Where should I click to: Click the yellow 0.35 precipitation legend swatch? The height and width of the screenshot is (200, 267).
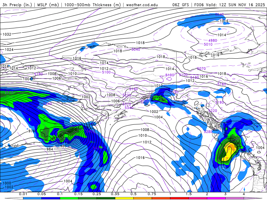tap(124, 198)
